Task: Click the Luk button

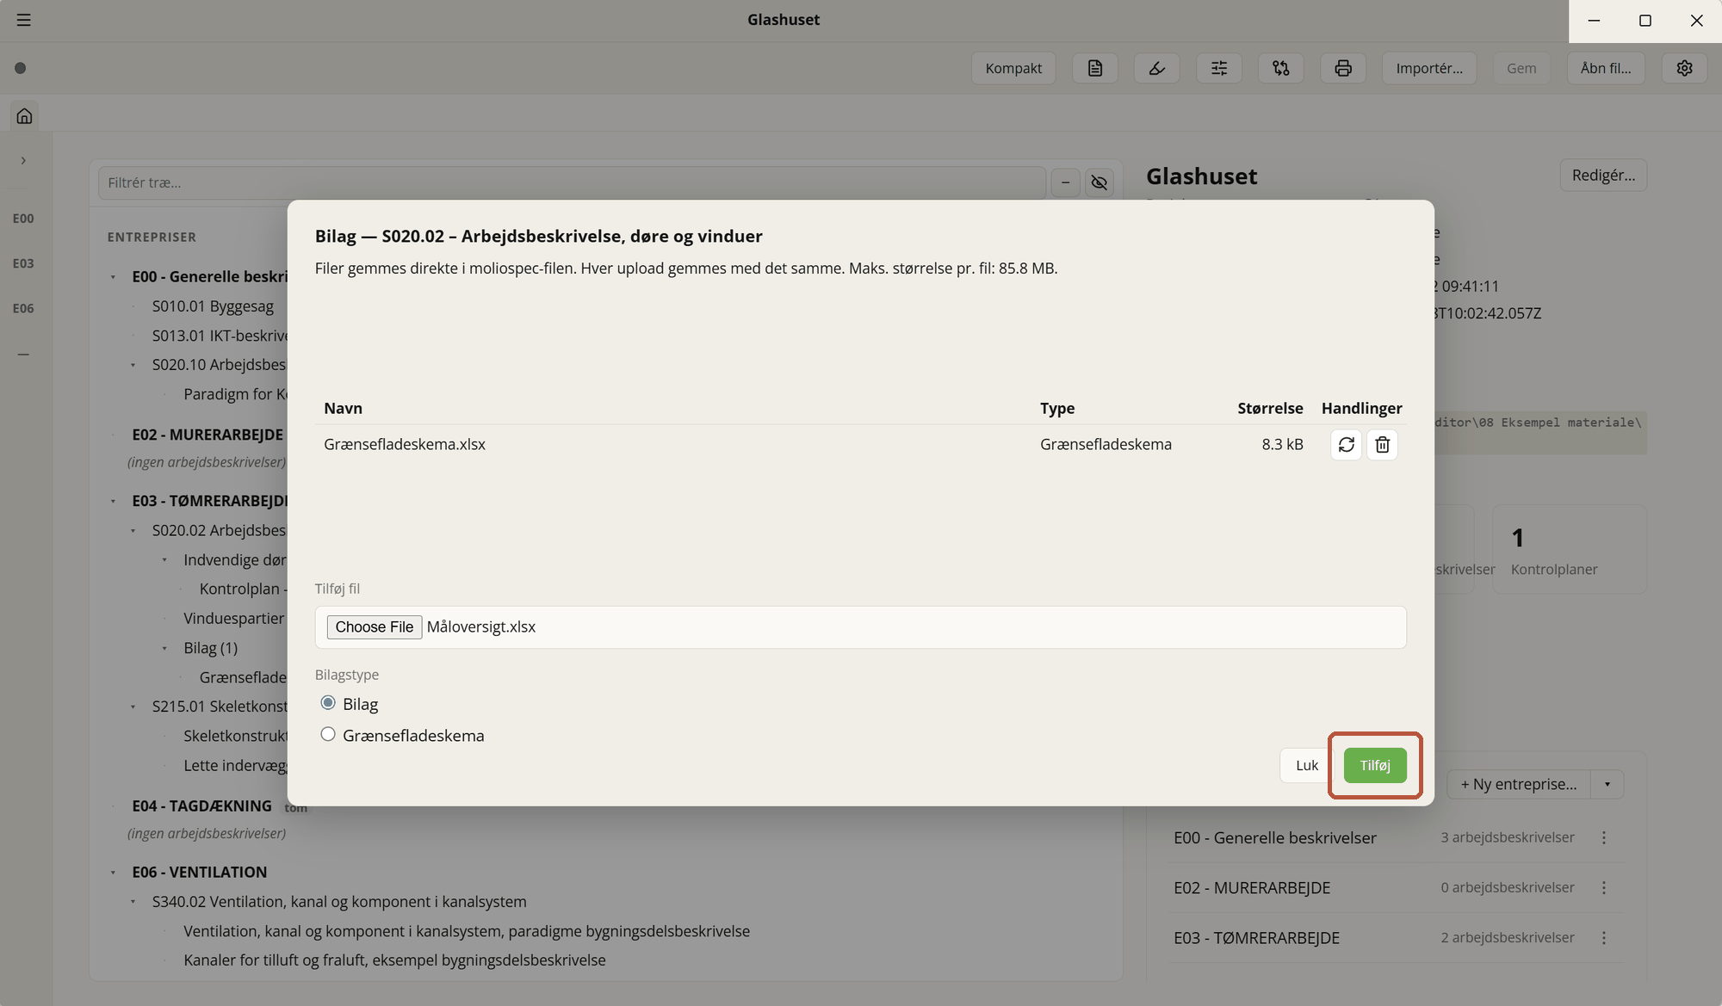Action: (x=1307, y=765)
